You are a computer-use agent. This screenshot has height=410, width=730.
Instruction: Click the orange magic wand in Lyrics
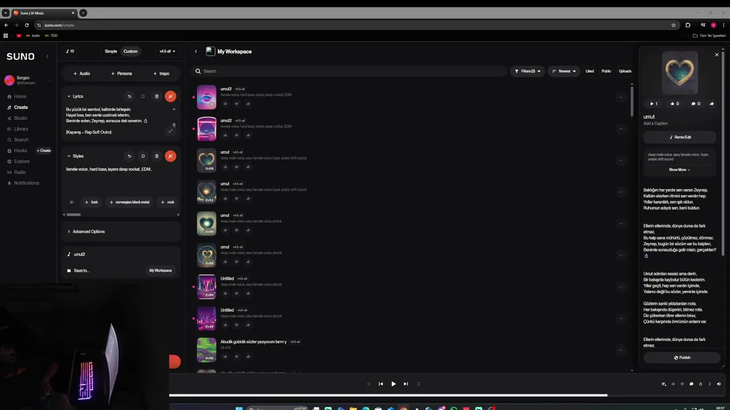coord(170,96)
